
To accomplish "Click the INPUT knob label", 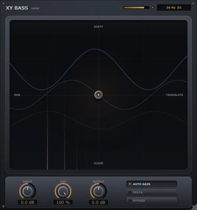I will point(28,181).
